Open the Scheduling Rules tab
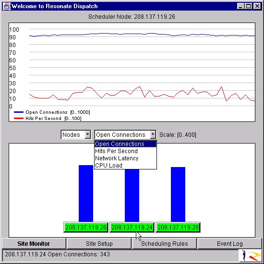The height and width of the screenshot is (264, 264). pos(165,243)
